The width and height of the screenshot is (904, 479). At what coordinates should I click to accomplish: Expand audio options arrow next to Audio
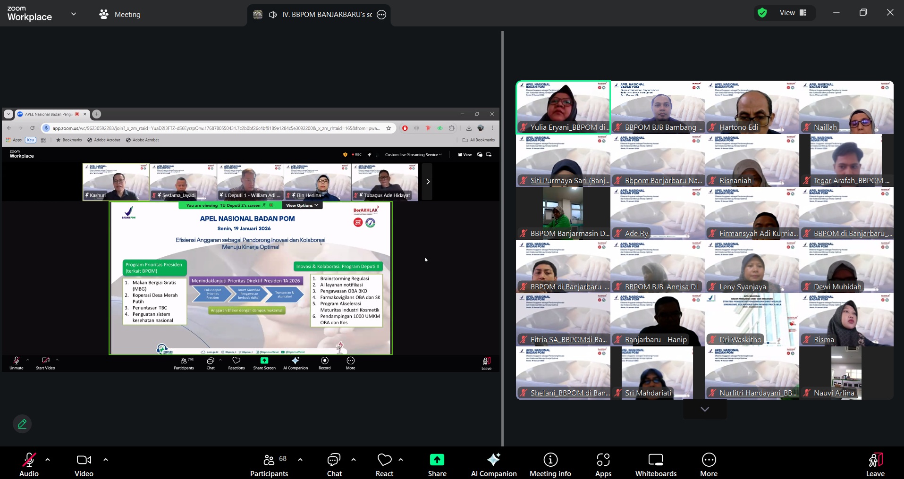coord(48,460)
